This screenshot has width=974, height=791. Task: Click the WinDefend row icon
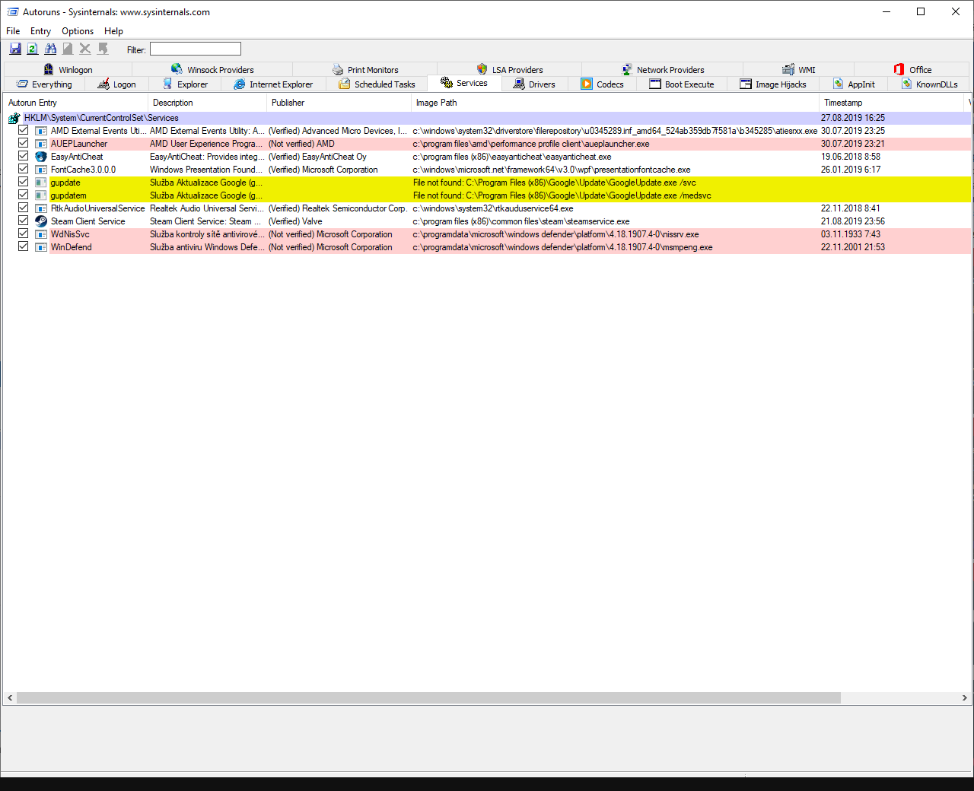click(41, 247)
